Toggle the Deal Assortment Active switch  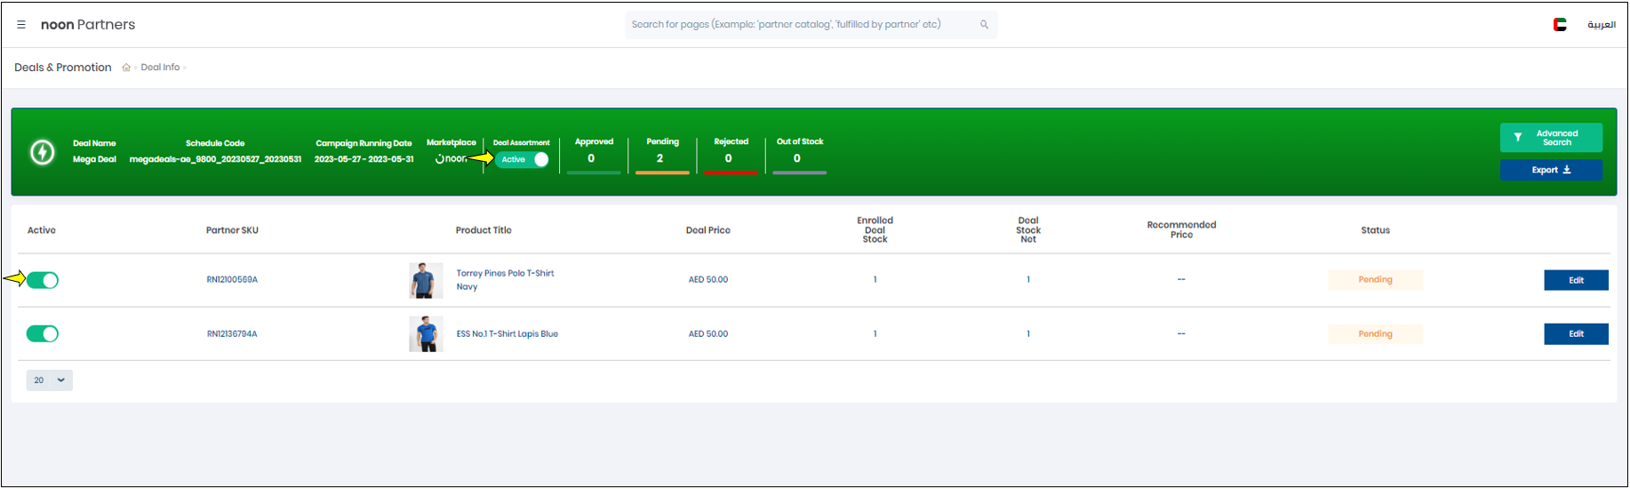point(523,160)
